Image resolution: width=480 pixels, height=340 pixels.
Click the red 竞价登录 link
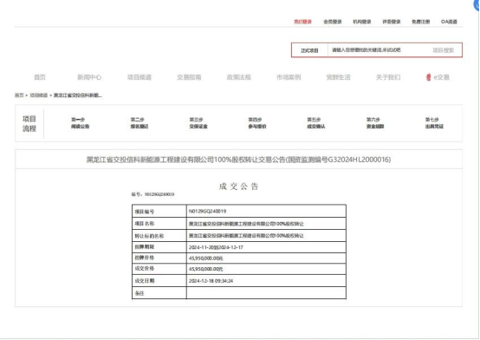(302, 22)
